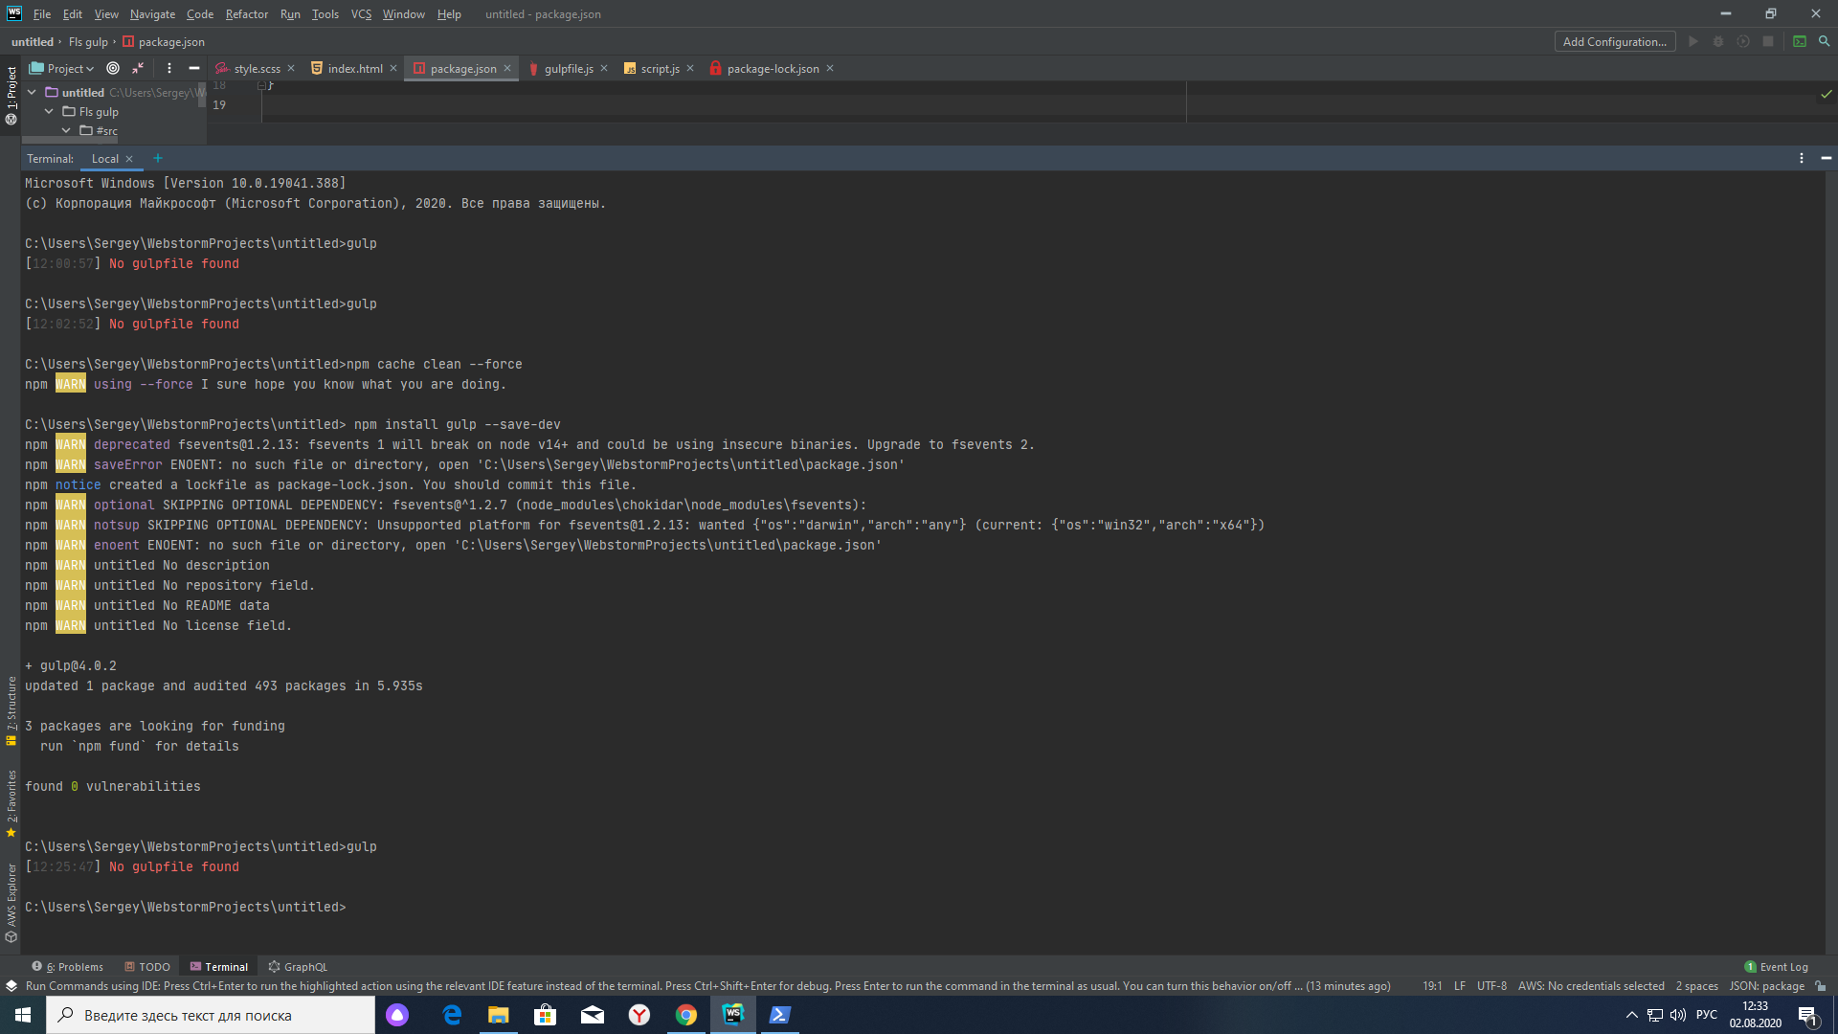Click Add Configuration button
Image resolution: width=1838 pixels, height=1034 pixels.
click(x=1614, y=41)
